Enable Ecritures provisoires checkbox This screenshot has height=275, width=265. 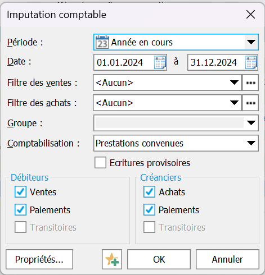(100, 163)
